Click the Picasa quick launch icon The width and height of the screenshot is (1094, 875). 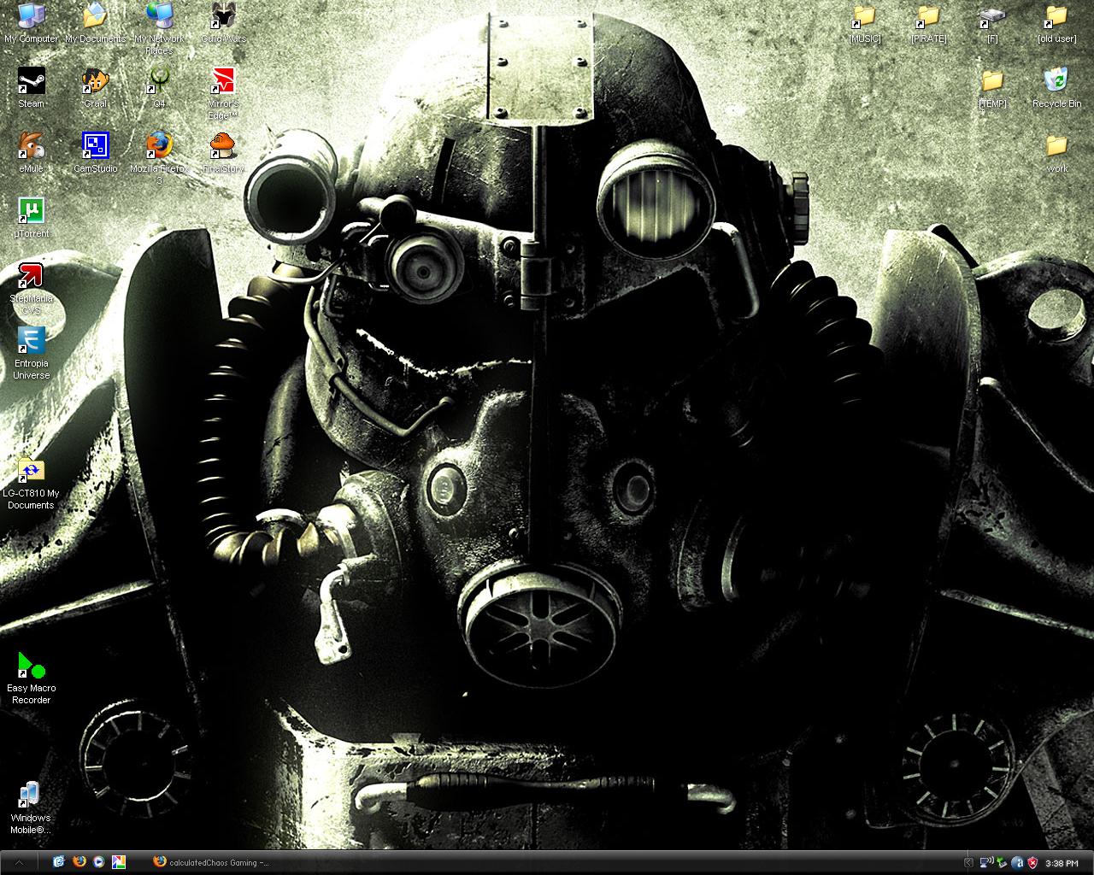[x=119, y=862]
